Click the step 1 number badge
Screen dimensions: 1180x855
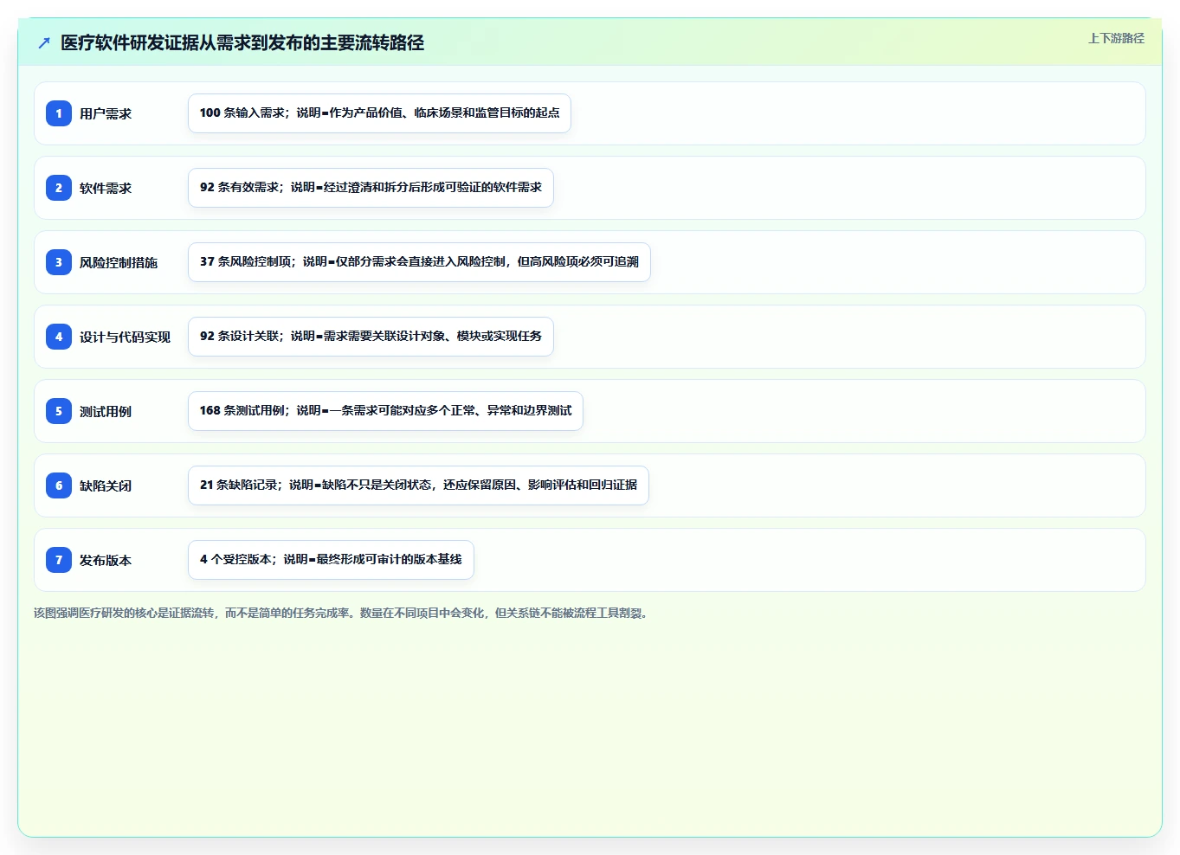[x=59, y=113]
